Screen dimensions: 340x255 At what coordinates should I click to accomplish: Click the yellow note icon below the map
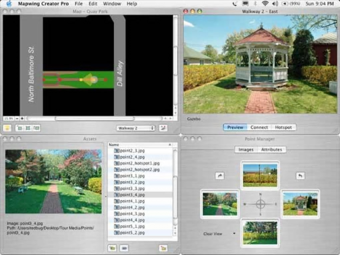(x=7, y=128)
